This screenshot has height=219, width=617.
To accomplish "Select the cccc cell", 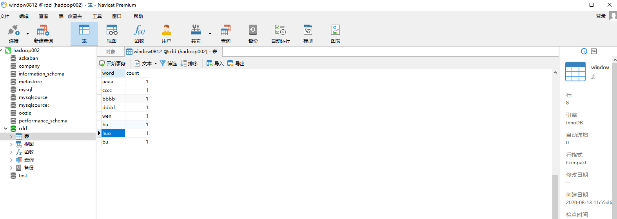I will pos(113,90).
